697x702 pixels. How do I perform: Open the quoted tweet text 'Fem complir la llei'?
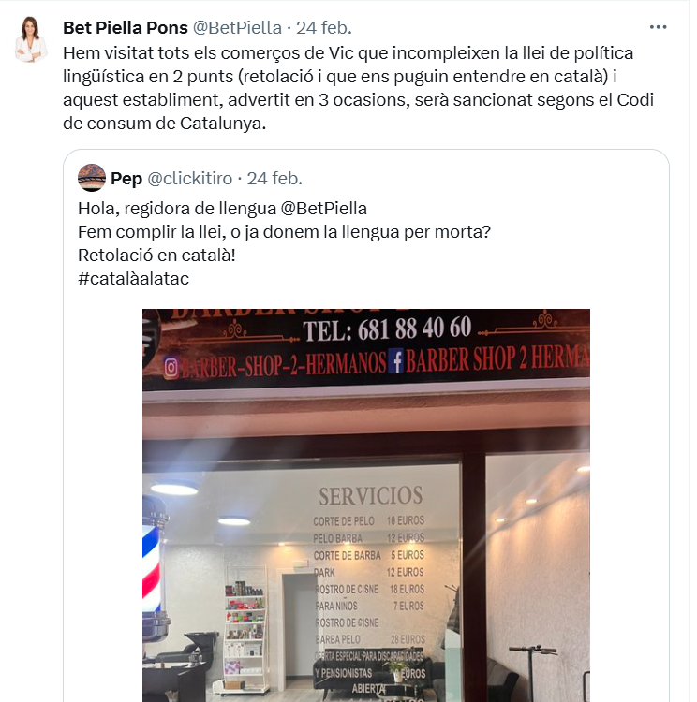[x=284, y=232]
